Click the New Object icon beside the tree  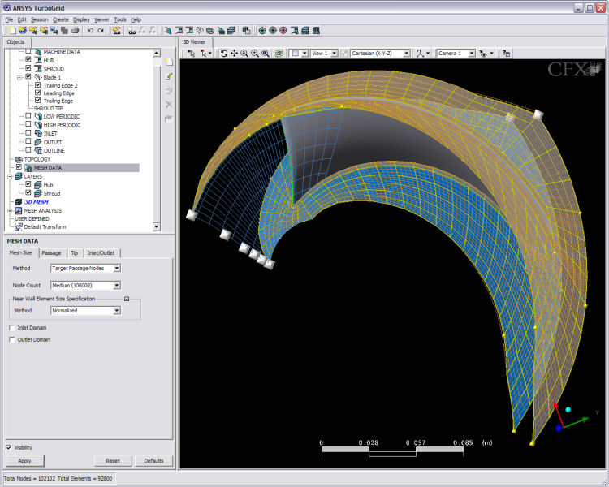pyautogui.click(x=169, y=62)
